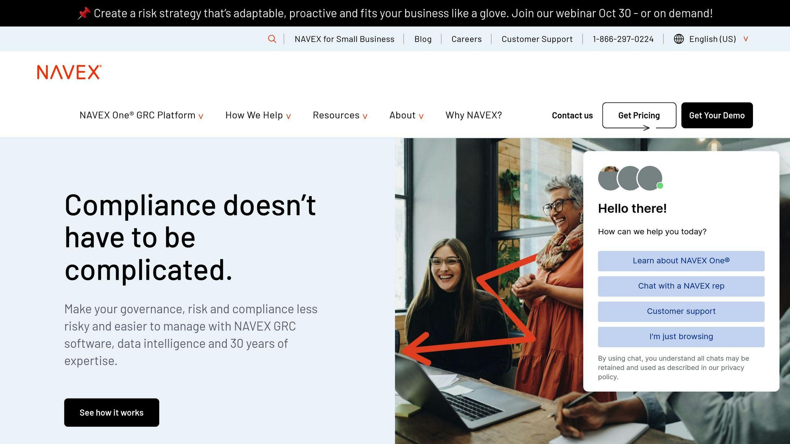Open the About dropdown

pyautogui.click(x=402, y=115)
